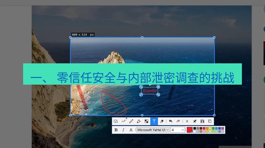Select the rectangle and ellipse shape tool
265x148 pixels.
[116, 121]
